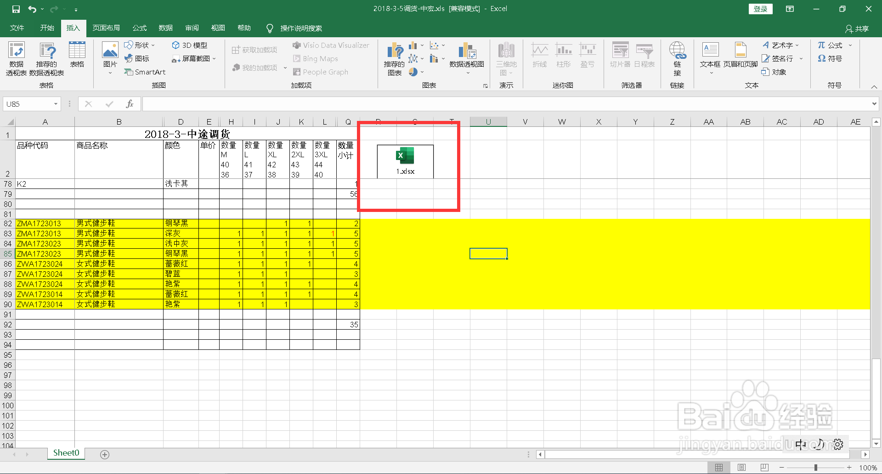Image resolution: width=882 pixels, height=474 pixels.
Task: Switch to Page Layout view in status bar
Action: pos(741,468)
